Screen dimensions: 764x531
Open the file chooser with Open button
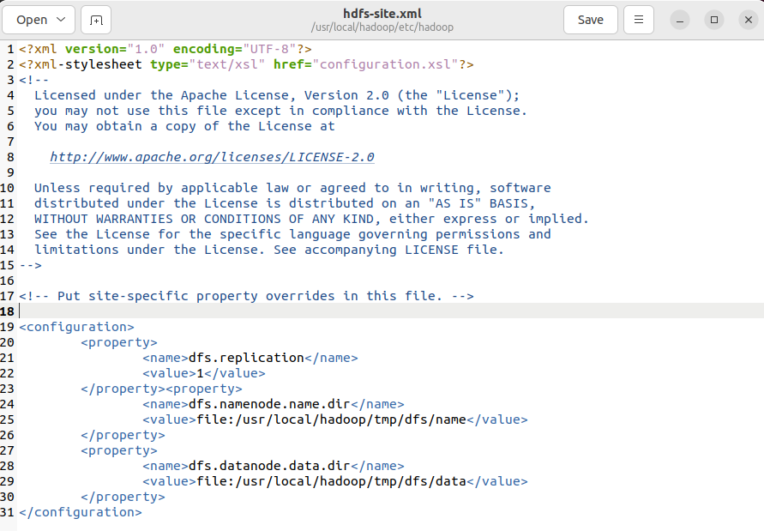(31, 20)
